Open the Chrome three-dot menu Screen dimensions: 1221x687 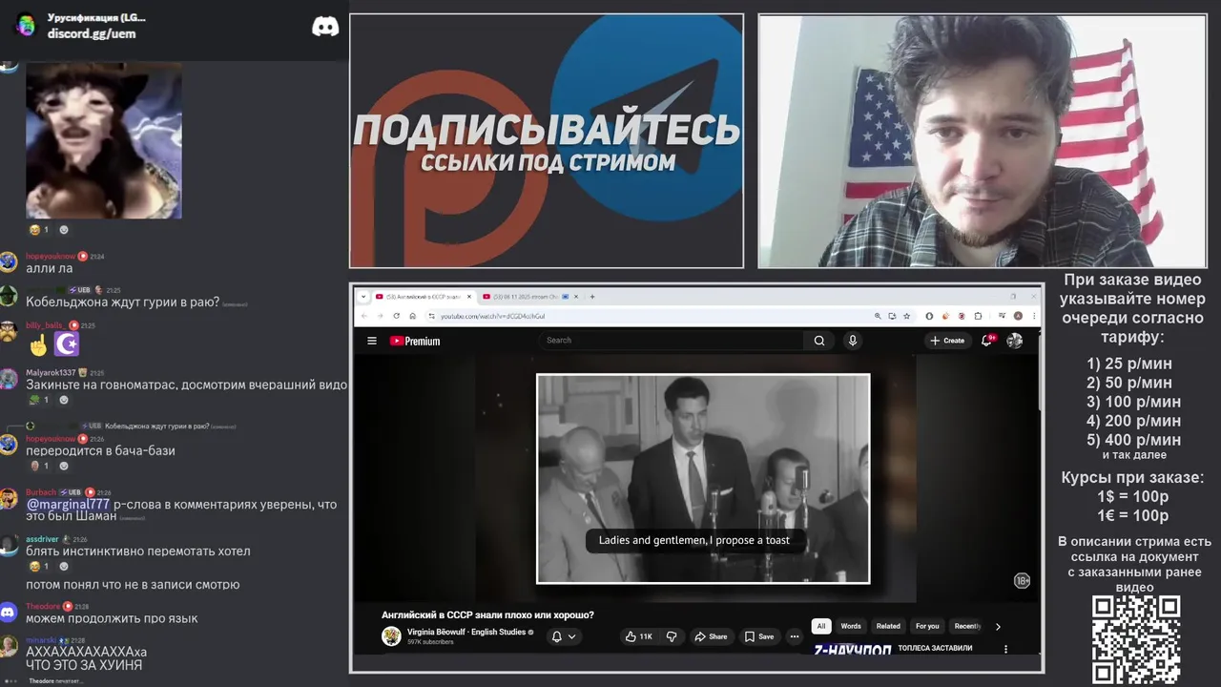click(1034, 316)
